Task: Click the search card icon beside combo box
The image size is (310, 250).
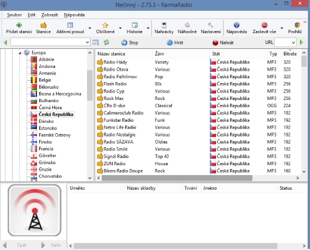Action: coord(96,42)
